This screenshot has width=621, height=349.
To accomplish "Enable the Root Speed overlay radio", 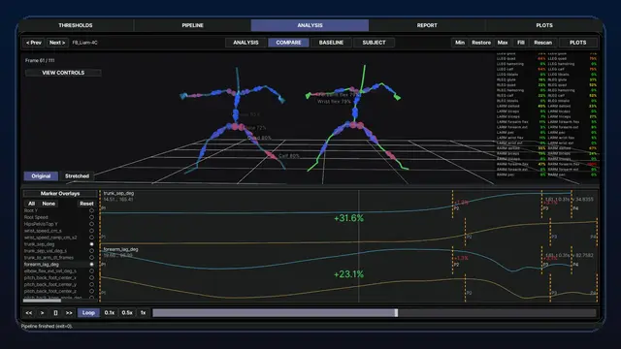I will point(91,217).
